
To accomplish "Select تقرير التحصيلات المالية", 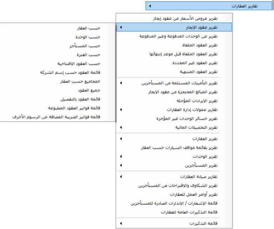I will pyautogui.click(x=174, y=127).
